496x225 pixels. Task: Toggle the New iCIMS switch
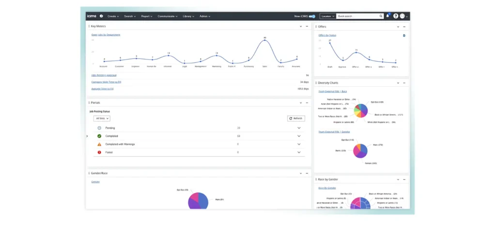pos(311,16)
